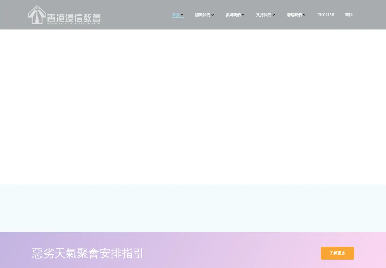
Task: Expand the 首頁 dropdown chevron
Action: [x=182, y=15]
